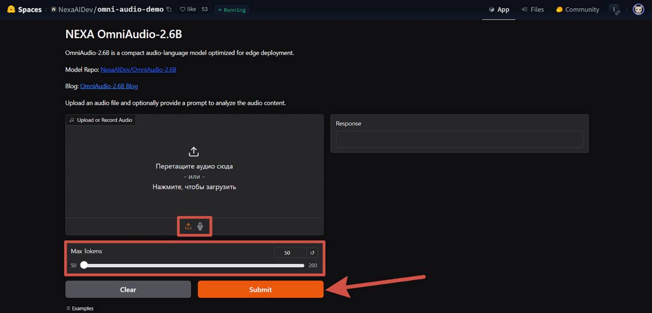Image resolution: width=652 pixels, height=313 pixels.
Task: Click the Examples list heading
Action: coord(80,308)
